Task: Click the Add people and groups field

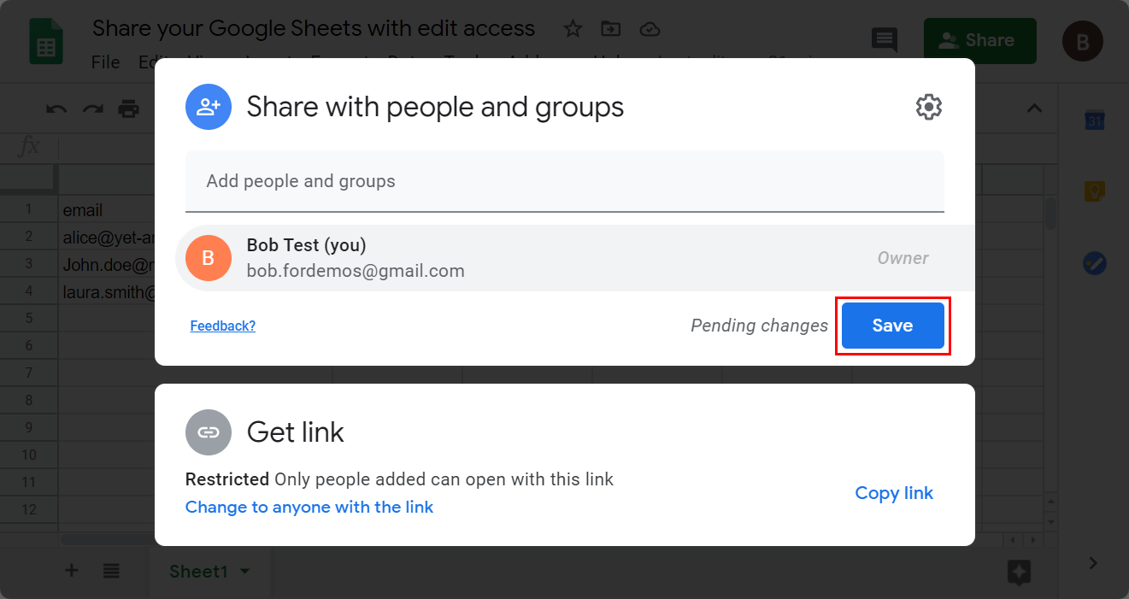Action: pyautogui.click(x=564, y=181)
